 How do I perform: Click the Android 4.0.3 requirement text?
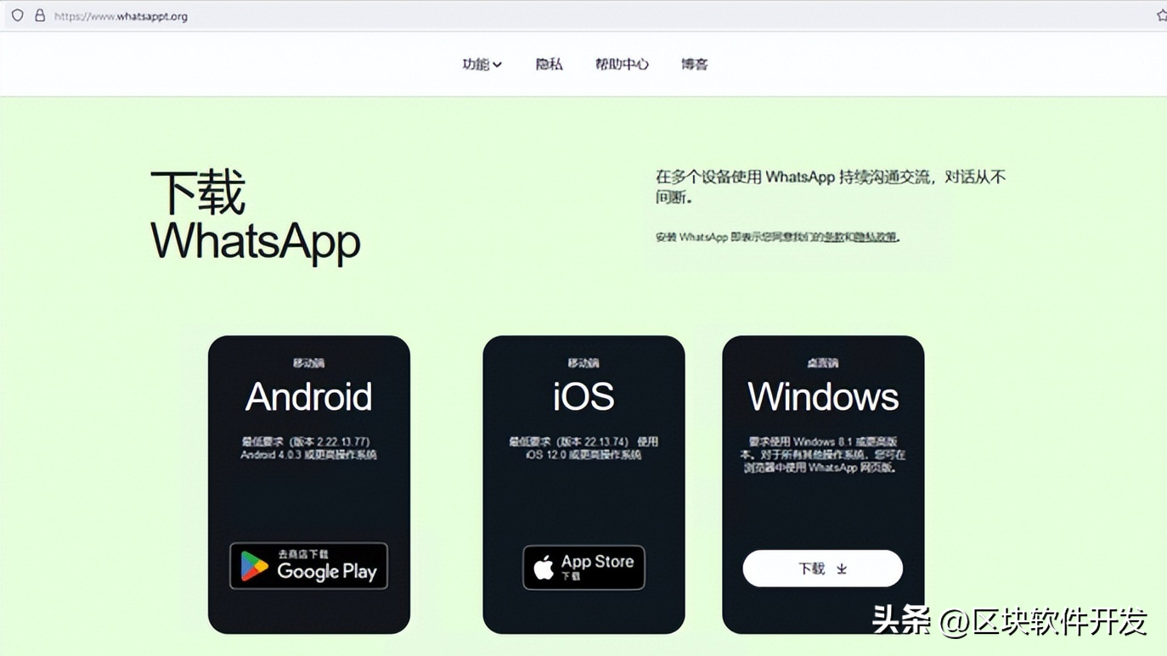tap(308, 448)
